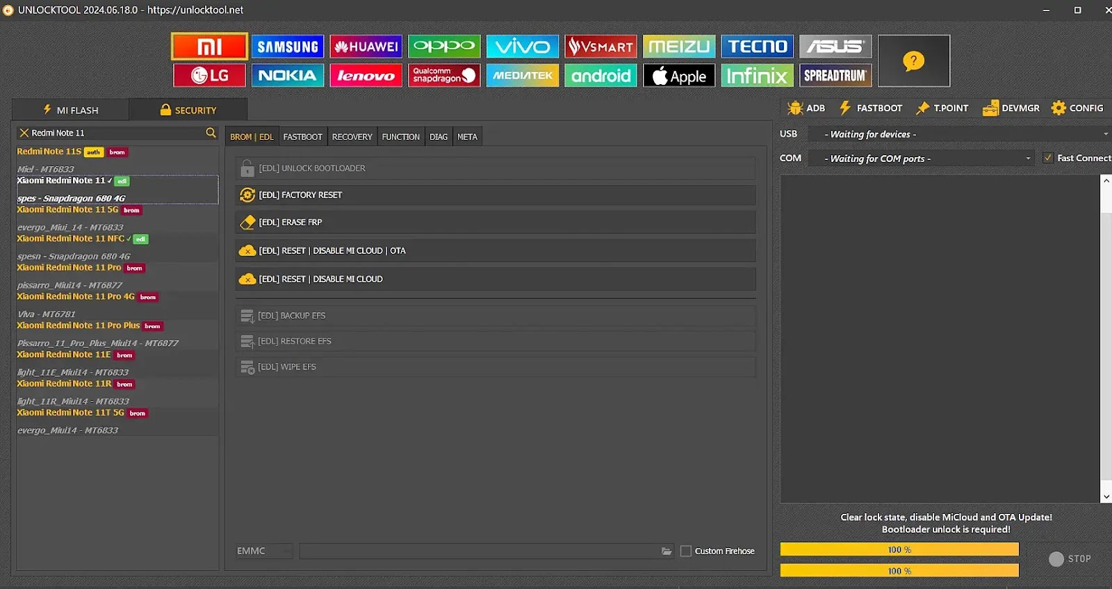This screenshot has height=589, width=1112.
Task: Open the EMMC storage type dropdown
Action: (264, 551)
